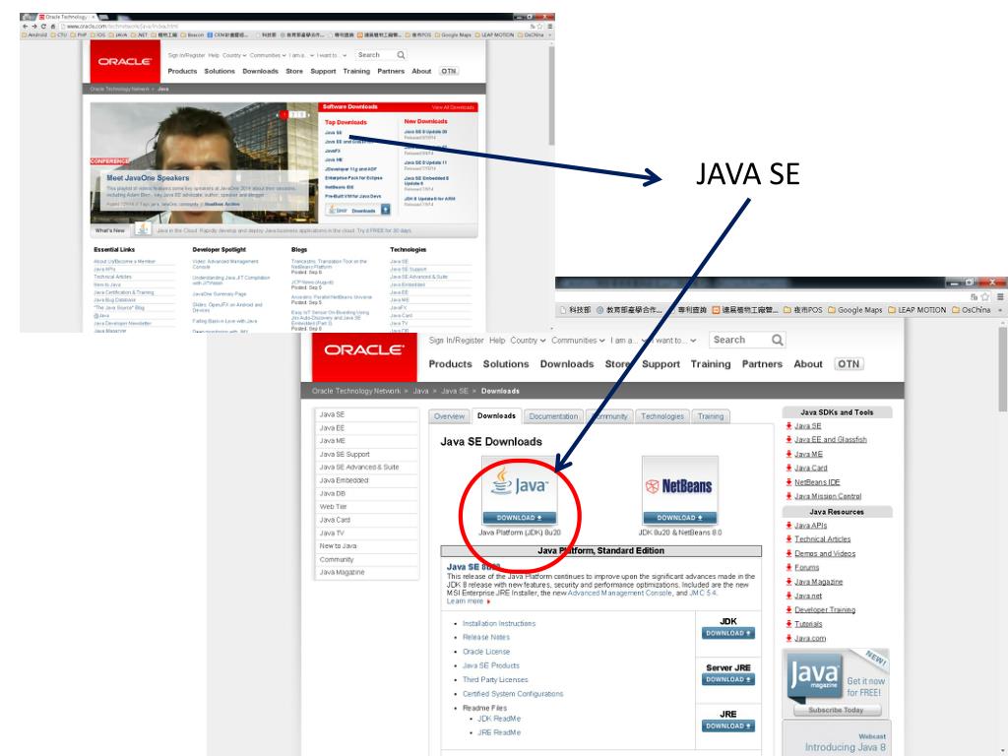Expand the 'I want to...' dropdown in the home page window
Screen dimensions: 1008x756
(332, 55)
